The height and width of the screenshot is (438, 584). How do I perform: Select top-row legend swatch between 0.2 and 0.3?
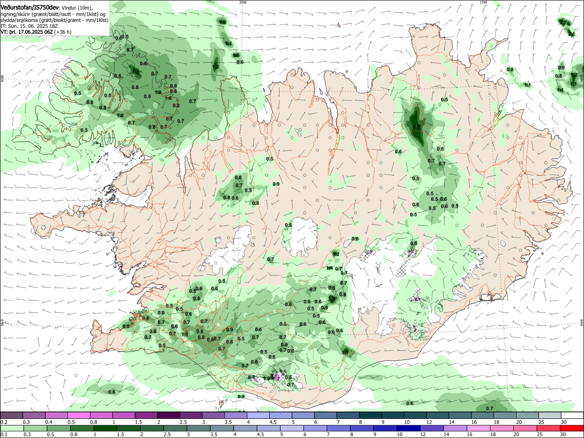click(x=11, y=416)
